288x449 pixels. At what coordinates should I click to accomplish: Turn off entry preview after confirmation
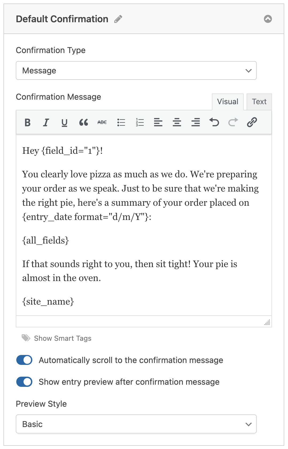coord(24,382)
